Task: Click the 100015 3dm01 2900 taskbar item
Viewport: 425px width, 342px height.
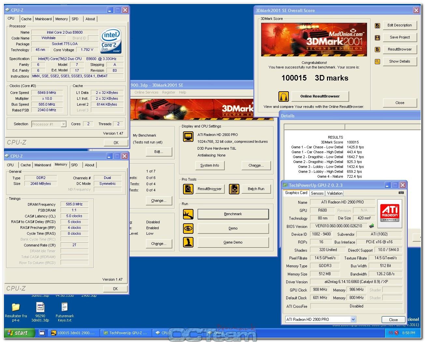Action: coord(74,333)
